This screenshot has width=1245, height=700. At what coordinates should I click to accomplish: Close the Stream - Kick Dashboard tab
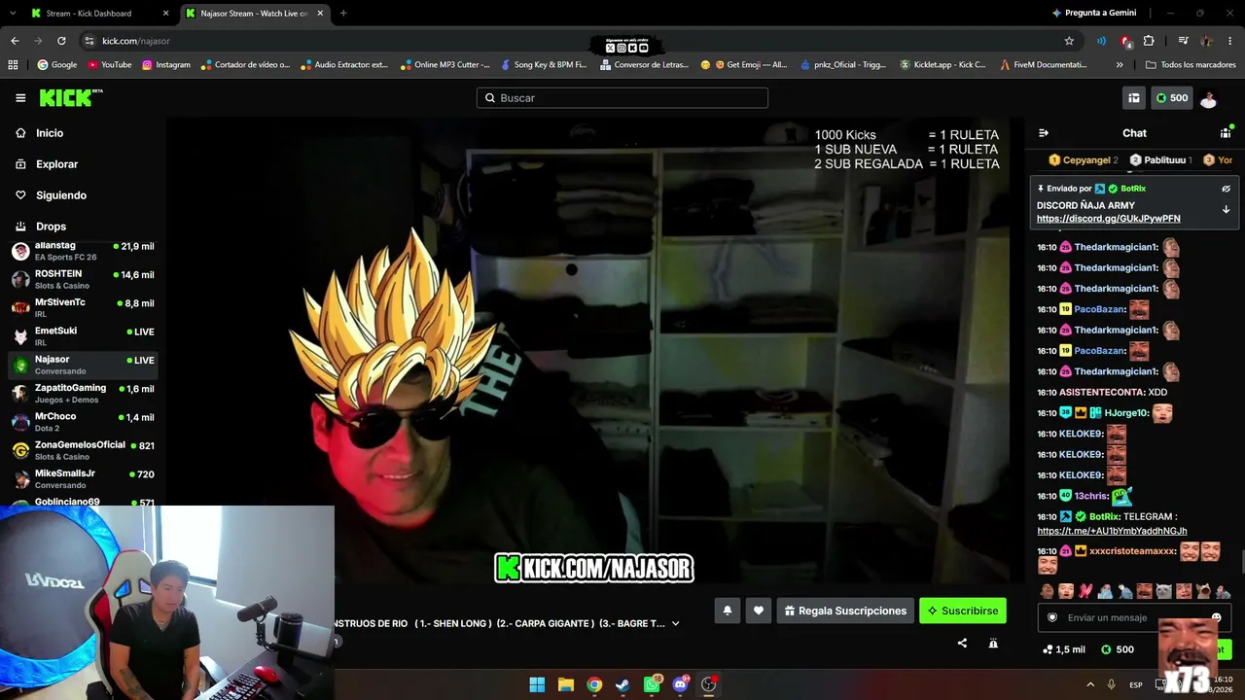tap(165, 14)
